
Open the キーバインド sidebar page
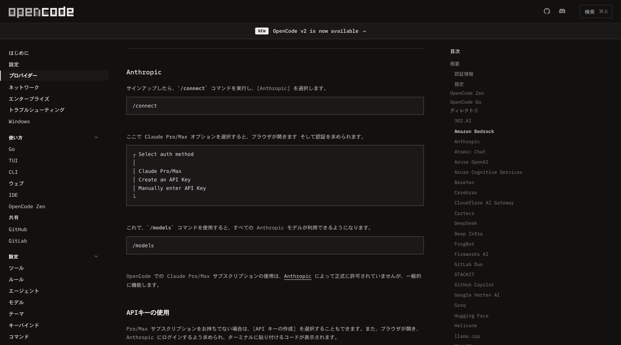coord(24,325)
